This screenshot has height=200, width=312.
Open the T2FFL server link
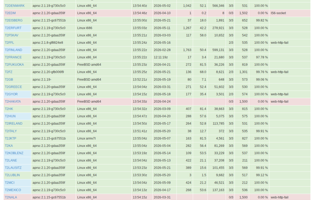pos(9,42)
